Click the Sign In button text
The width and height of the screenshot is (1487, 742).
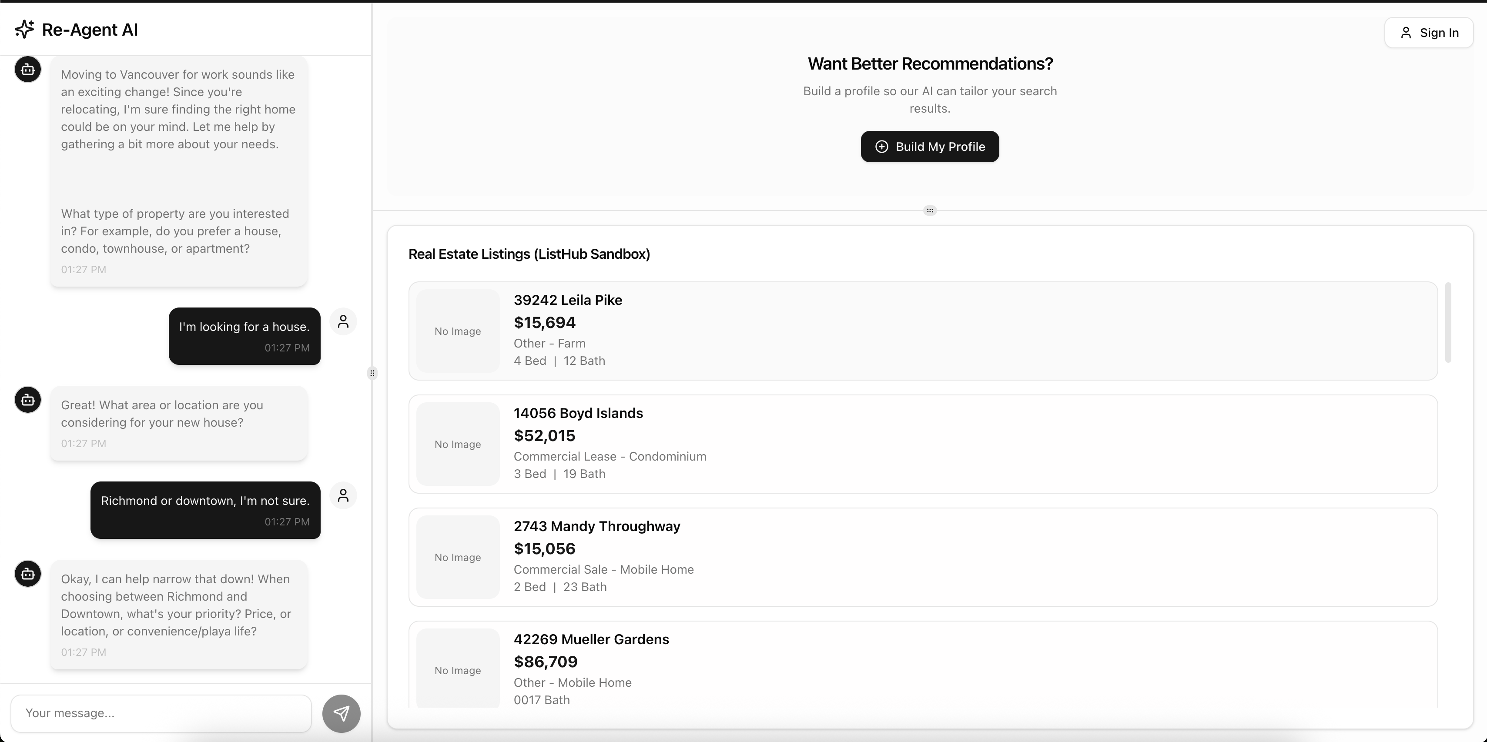tap(1439, 33)
